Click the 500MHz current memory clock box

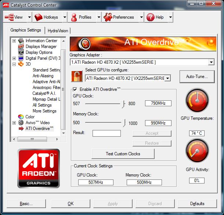coord(144,182)
